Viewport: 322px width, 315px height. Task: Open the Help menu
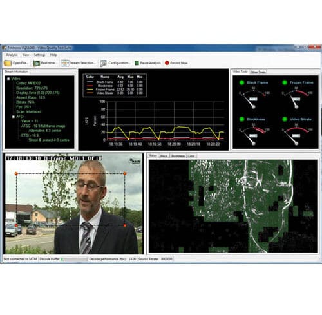[x=53, y=55]
